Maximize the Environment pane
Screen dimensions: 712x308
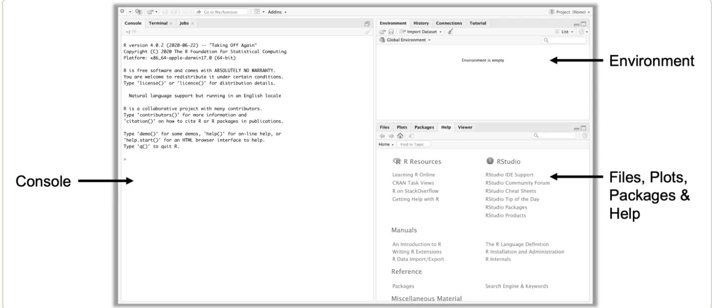click(583, 23)
